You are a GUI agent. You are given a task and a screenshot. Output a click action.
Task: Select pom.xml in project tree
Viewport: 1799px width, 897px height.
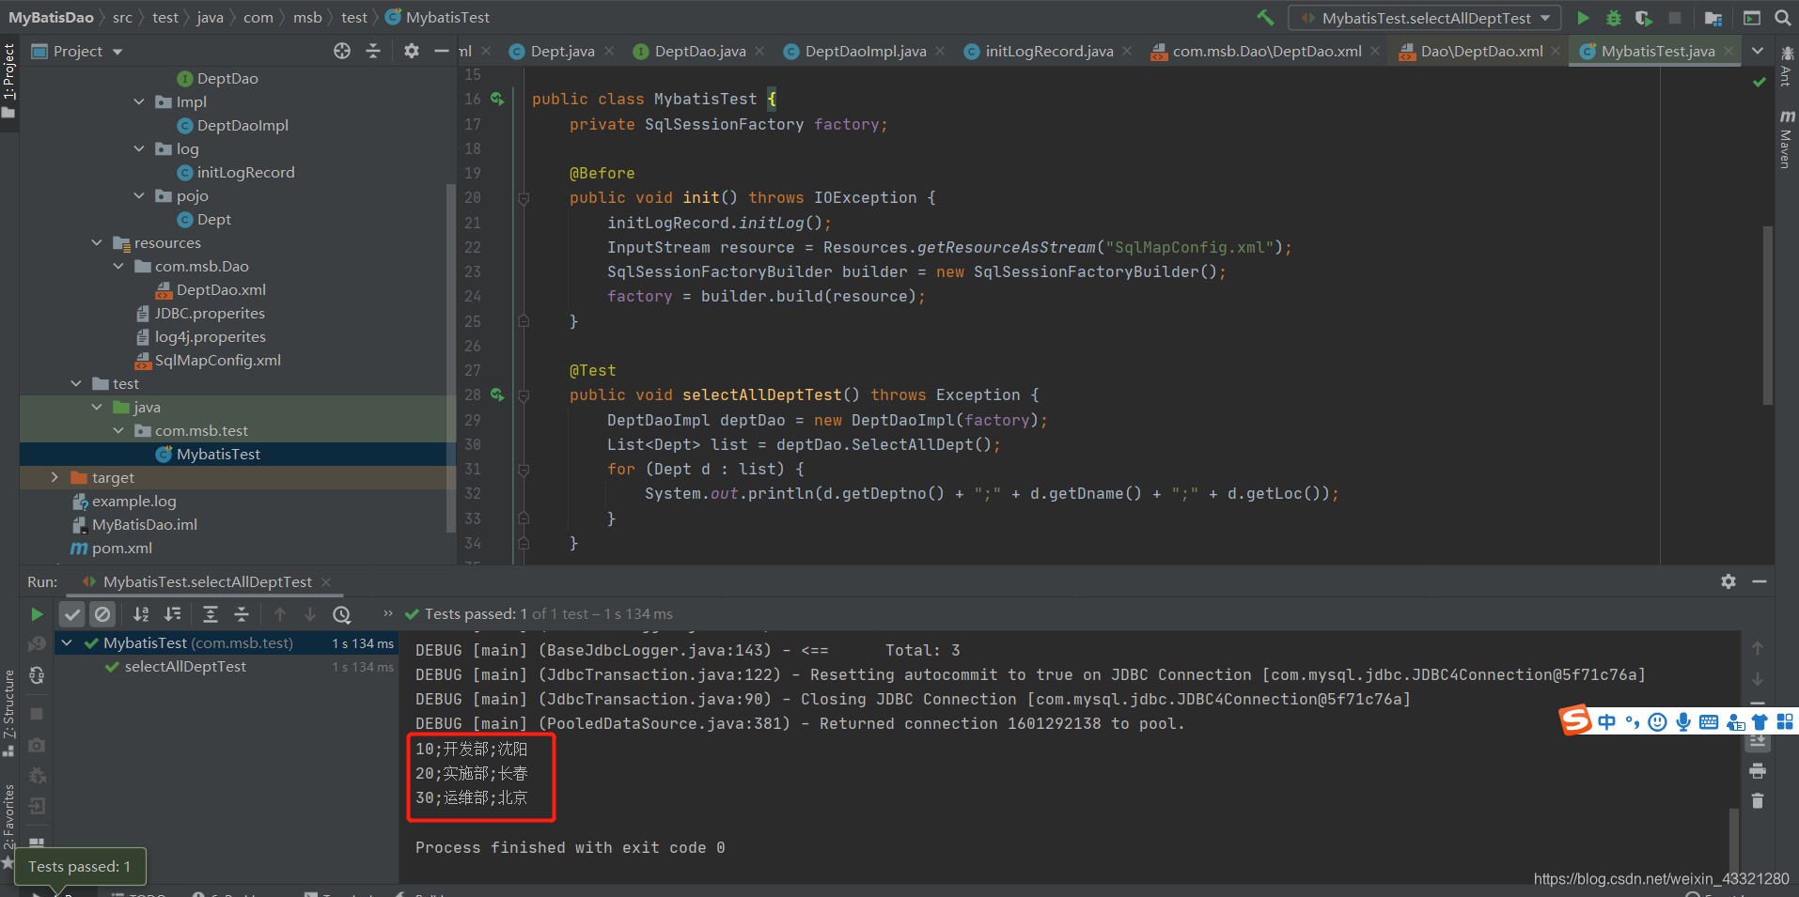(x=121, y=548)
